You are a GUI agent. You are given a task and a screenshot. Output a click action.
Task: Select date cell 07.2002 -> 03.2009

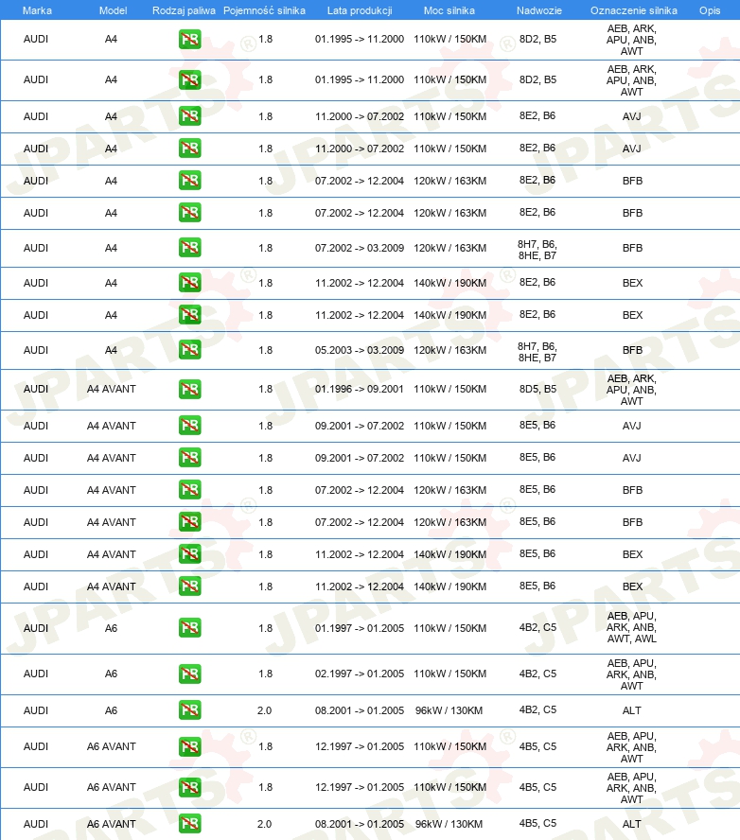click(x=360, y=248)
